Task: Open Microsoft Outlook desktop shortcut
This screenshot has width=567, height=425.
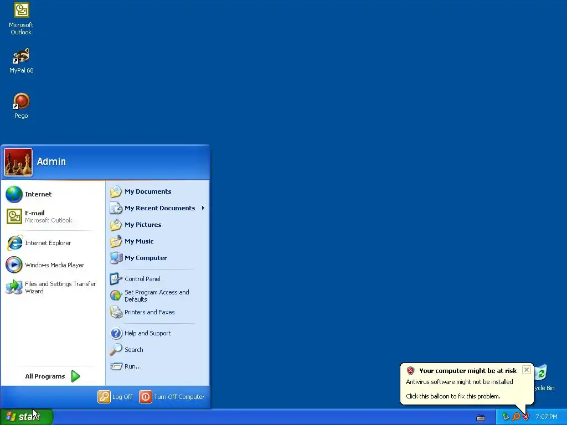Action: tap(21, 19)
